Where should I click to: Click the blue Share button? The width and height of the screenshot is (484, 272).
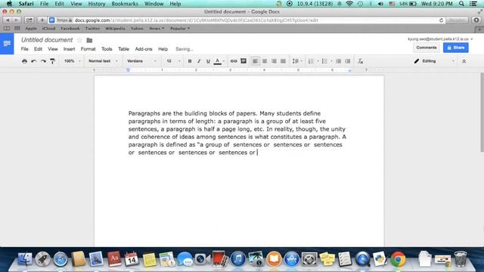click(x=455, y=48)
